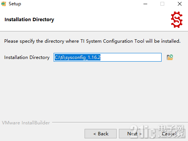The height and width of the screenshot is (141, 188).
Task: Click the Next button
Action: [x=134, y=133]
